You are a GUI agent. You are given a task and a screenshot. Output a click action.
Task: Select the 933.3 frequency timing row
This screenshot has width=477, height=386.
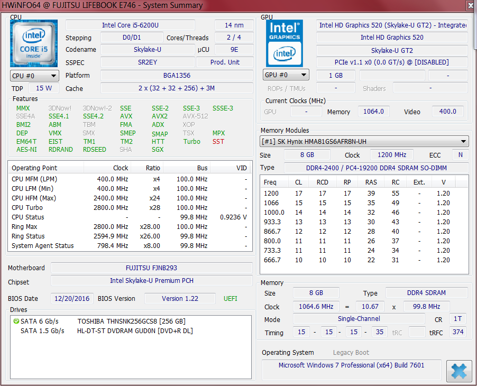[364, 222]
